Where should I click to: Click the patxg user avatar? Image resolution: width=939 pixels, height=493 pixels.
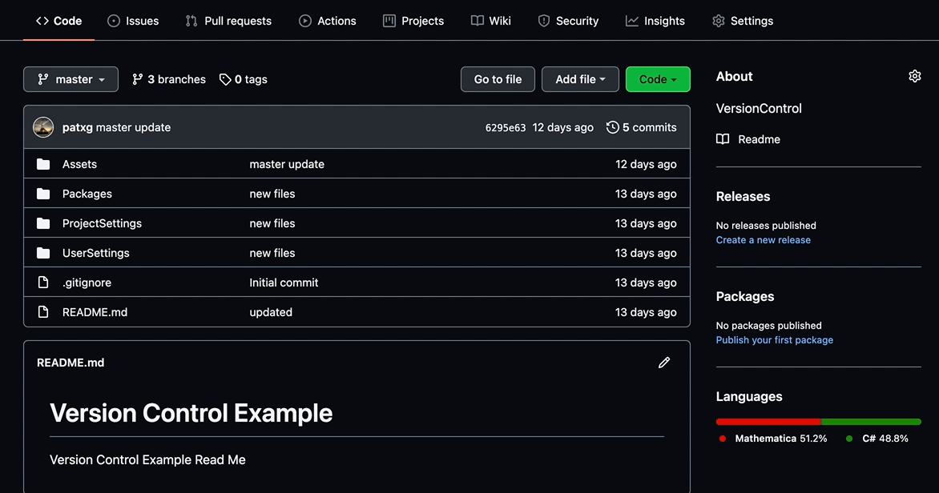click(x=43, y=126)
